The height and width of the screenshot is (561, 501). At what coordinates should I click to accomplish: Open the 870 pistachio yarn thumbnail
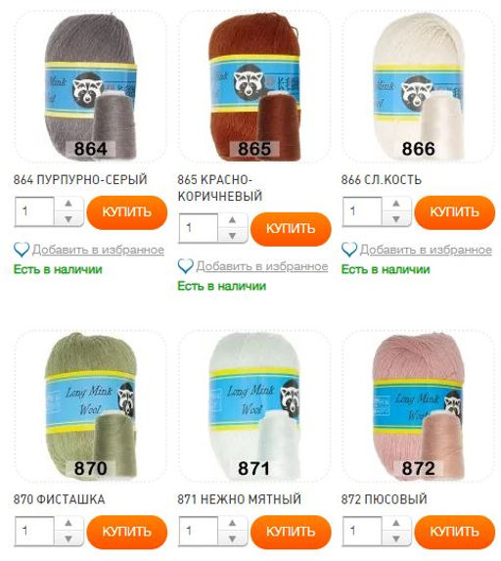click(x=90, y=406)
